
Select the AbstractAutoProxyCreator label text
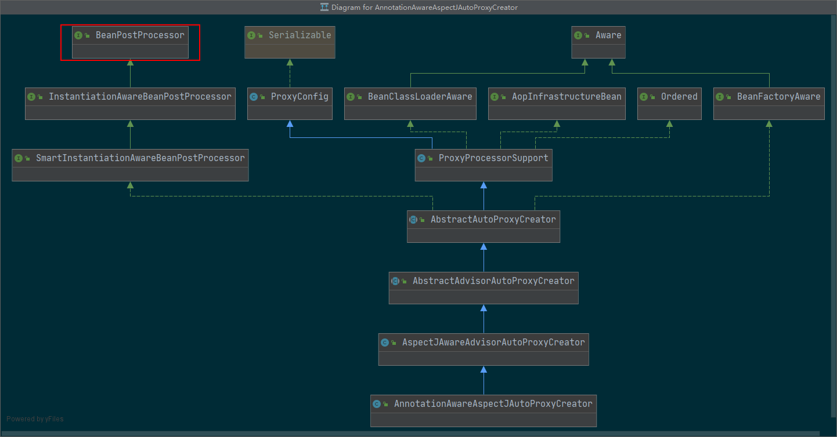point(493,220)
